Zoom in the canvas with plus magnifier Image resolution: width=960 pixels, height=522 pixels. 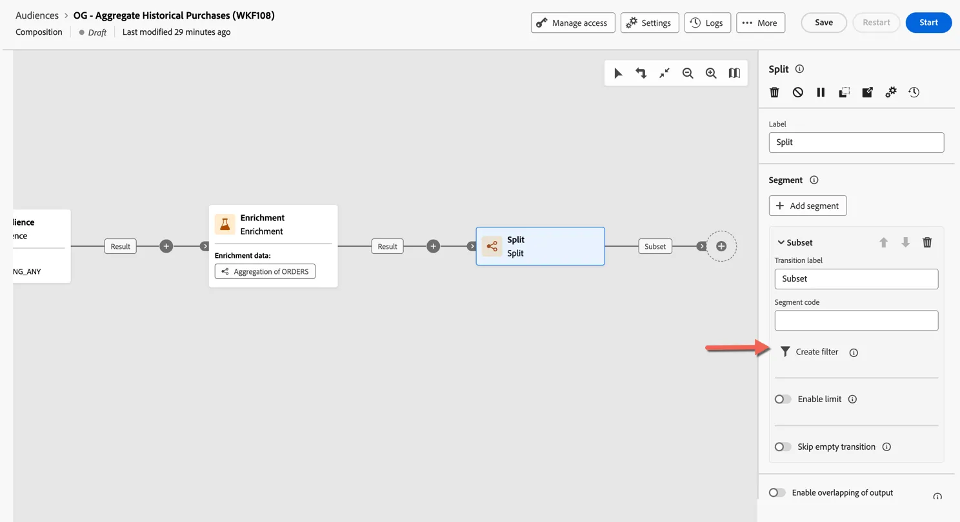point(711,73)
